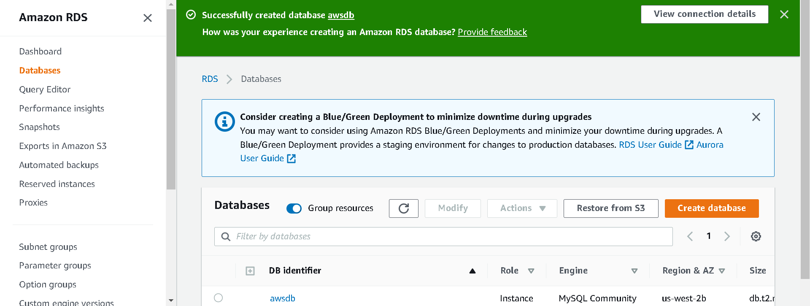Click the breadcrumb chevron separator after RDS
This screenshot has width=810, height=306.
(x=229, y=79)
